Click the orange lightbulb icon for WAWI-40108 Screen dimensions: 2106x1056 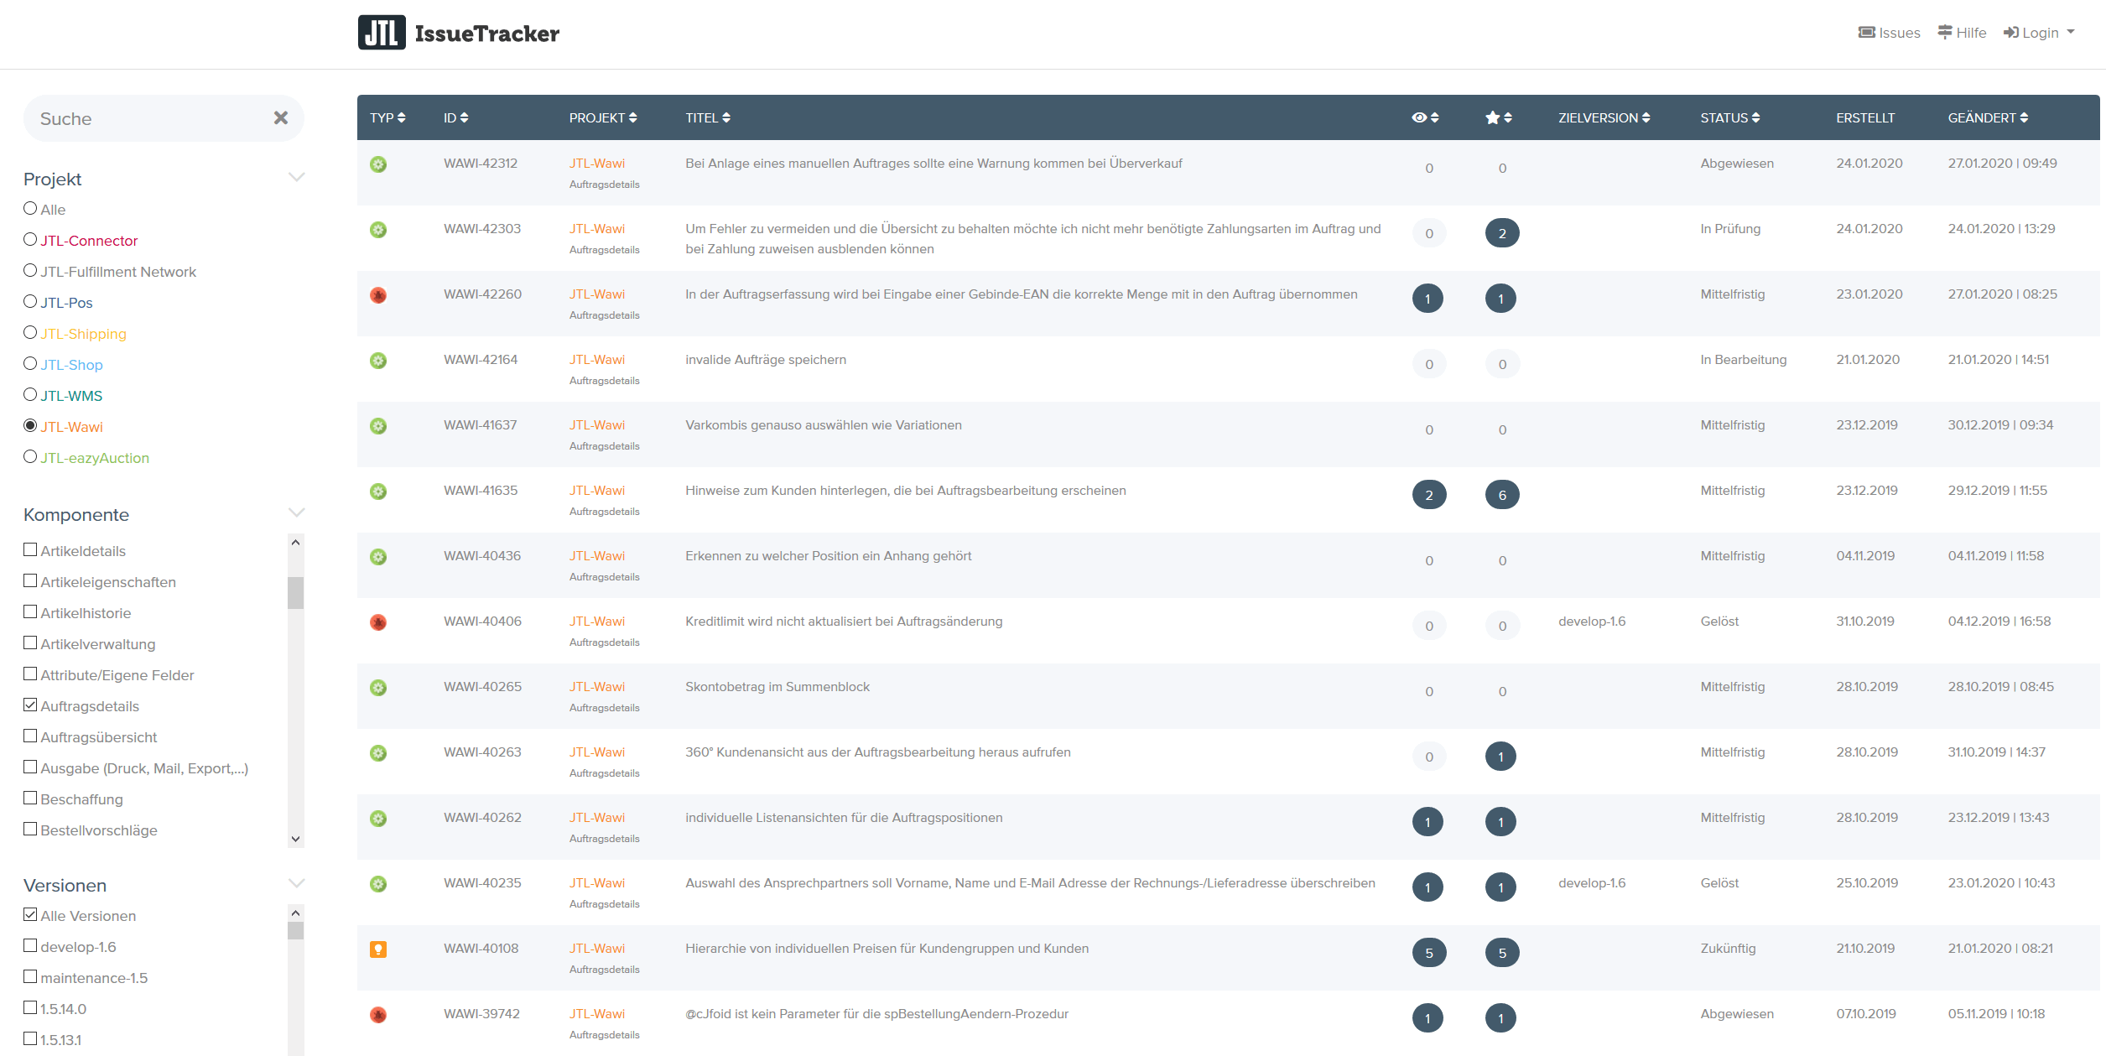(378, 949)
